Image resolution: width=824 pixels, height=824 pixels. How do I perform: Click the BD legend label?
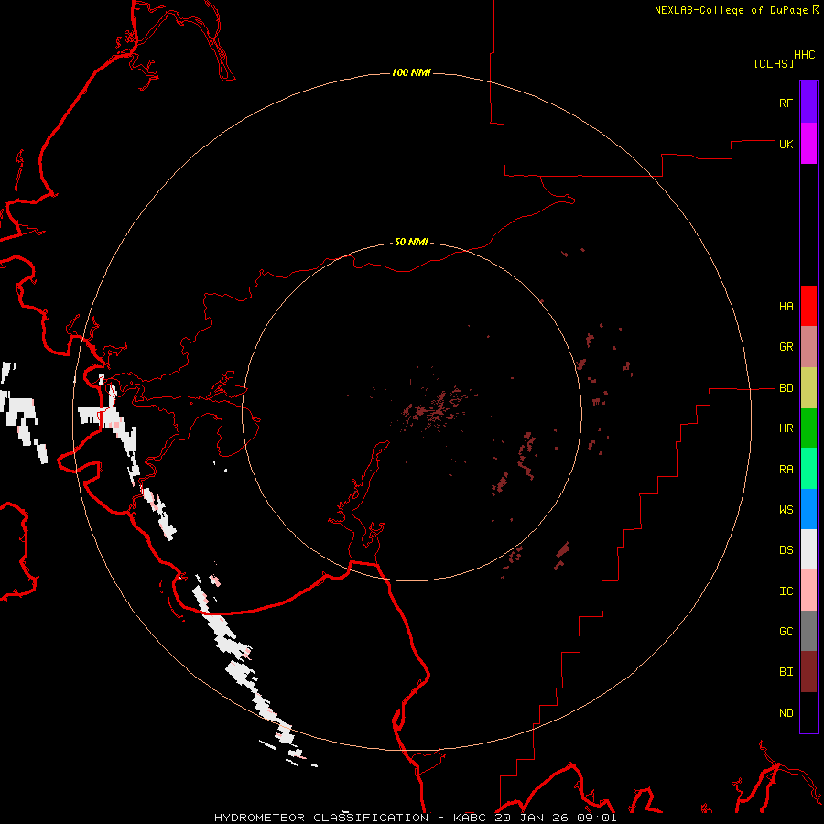786,388
